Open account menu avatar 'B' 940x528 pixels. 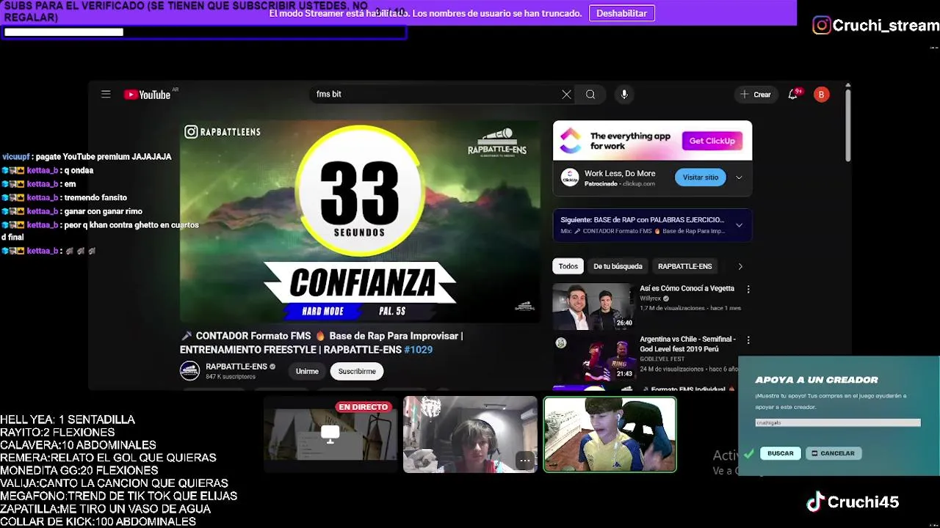click(x=822, y=95)
